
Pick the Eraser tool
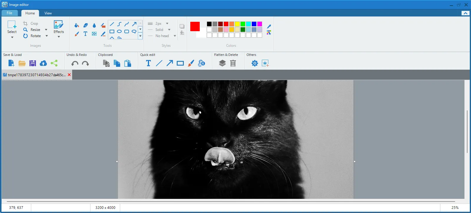pos(85,25)
